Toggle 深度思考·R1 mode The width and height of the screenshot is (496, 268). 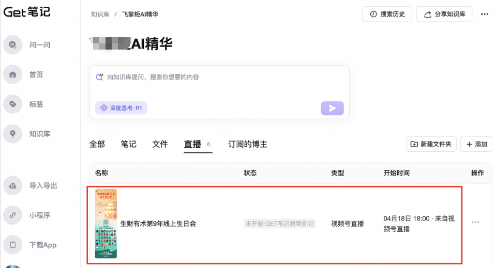tap(121, 108)
